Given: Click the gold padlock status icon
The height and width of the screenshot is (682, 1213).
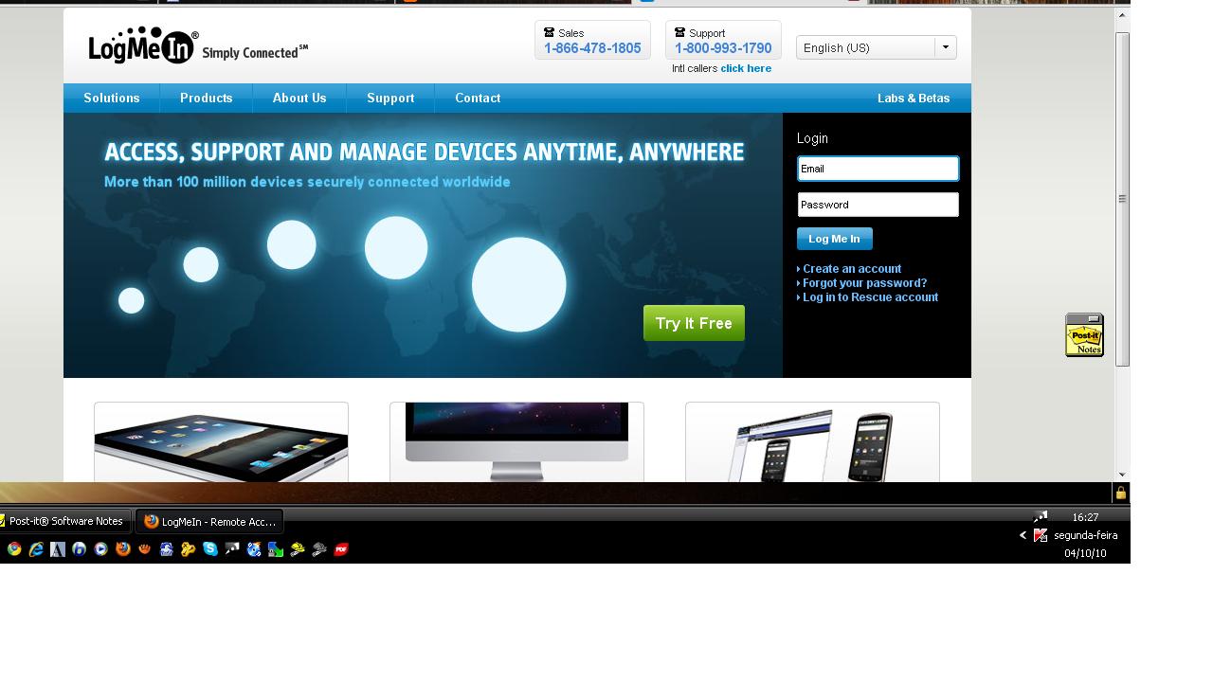Looking at the screenshot, I should pyautogui.click(x=1121, y=493).
